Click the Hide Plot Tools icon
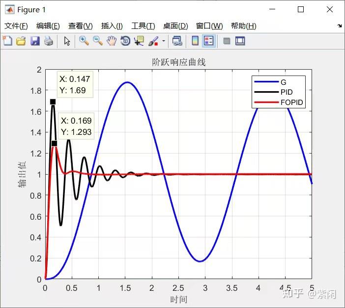Viewport: 345px width, 308px height. point(227,41)
